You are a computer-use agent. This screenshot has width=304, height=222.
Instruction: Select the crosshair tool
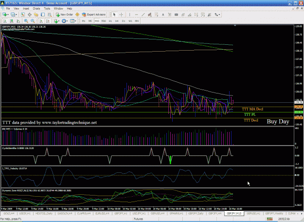click(121, 15)
